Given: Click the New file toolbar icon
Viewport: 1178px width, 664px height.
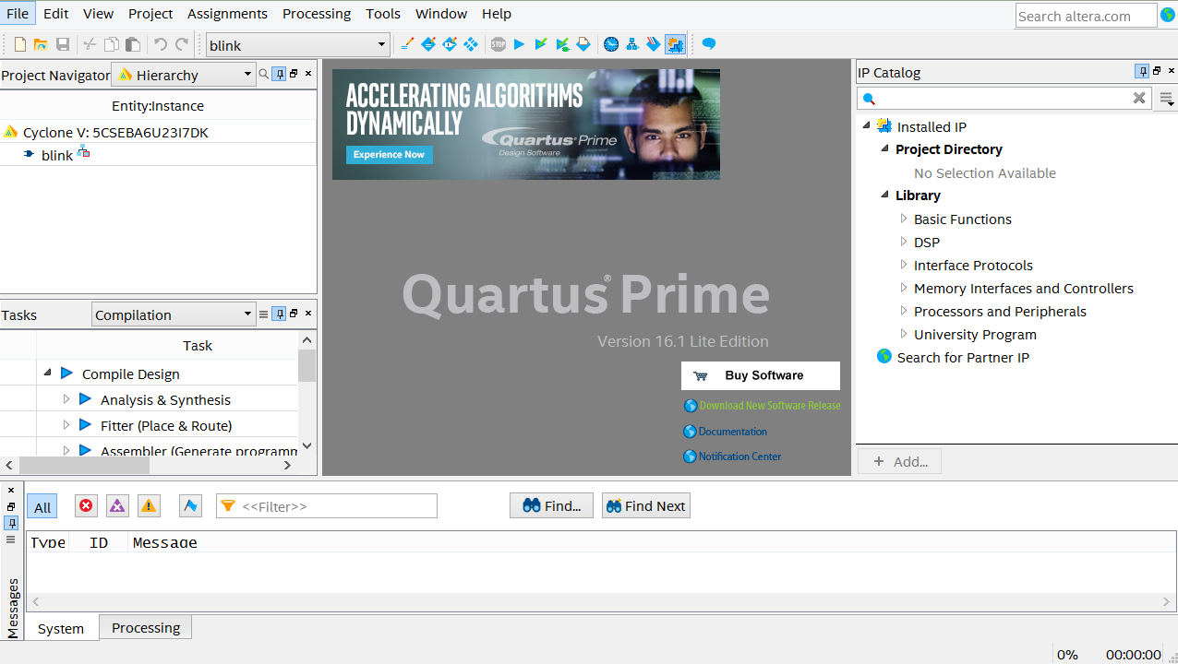Looking at the screenshot, I should (x=20, y=44).
